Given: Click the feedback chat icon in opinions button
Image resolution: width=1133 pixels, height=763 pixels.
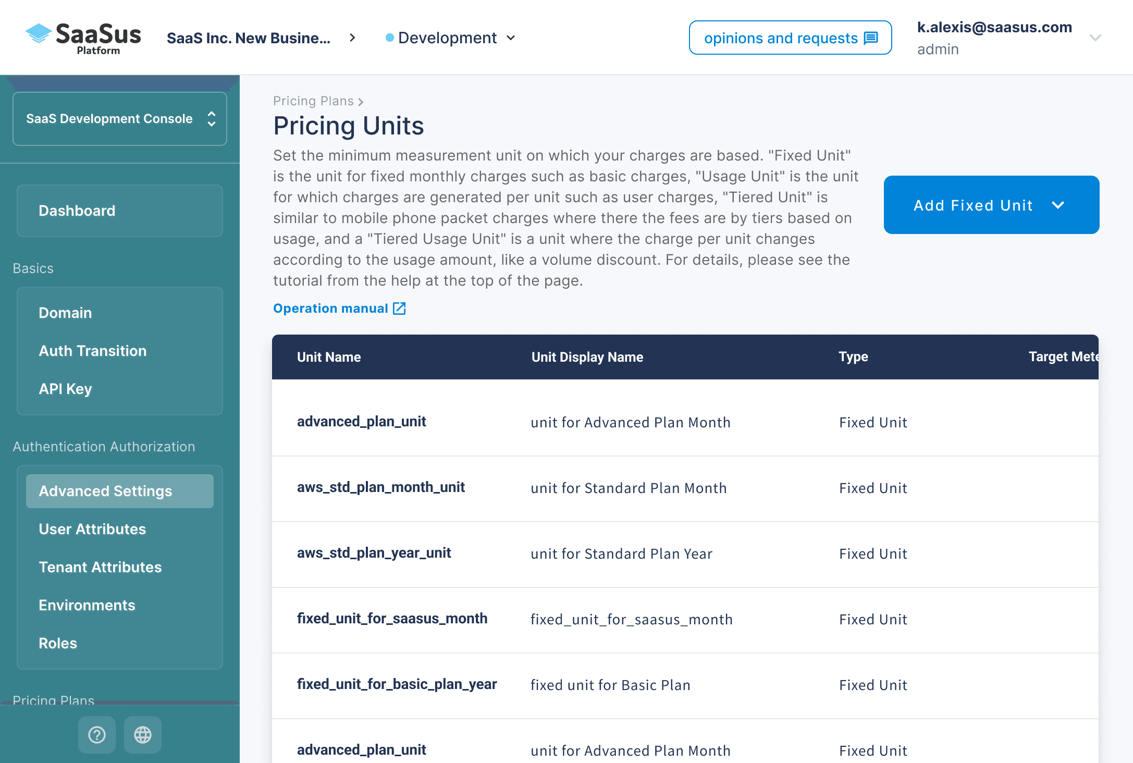Looking at the screenshot, I should pyautogui.click(x=871, y=38).
